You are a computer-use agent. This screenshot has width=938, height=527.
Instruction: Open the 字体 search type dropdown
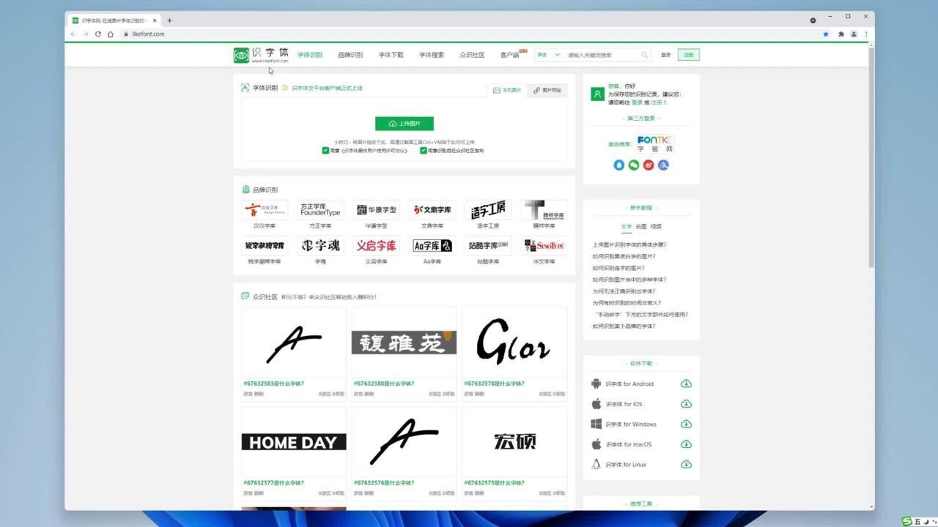[548, 55]
